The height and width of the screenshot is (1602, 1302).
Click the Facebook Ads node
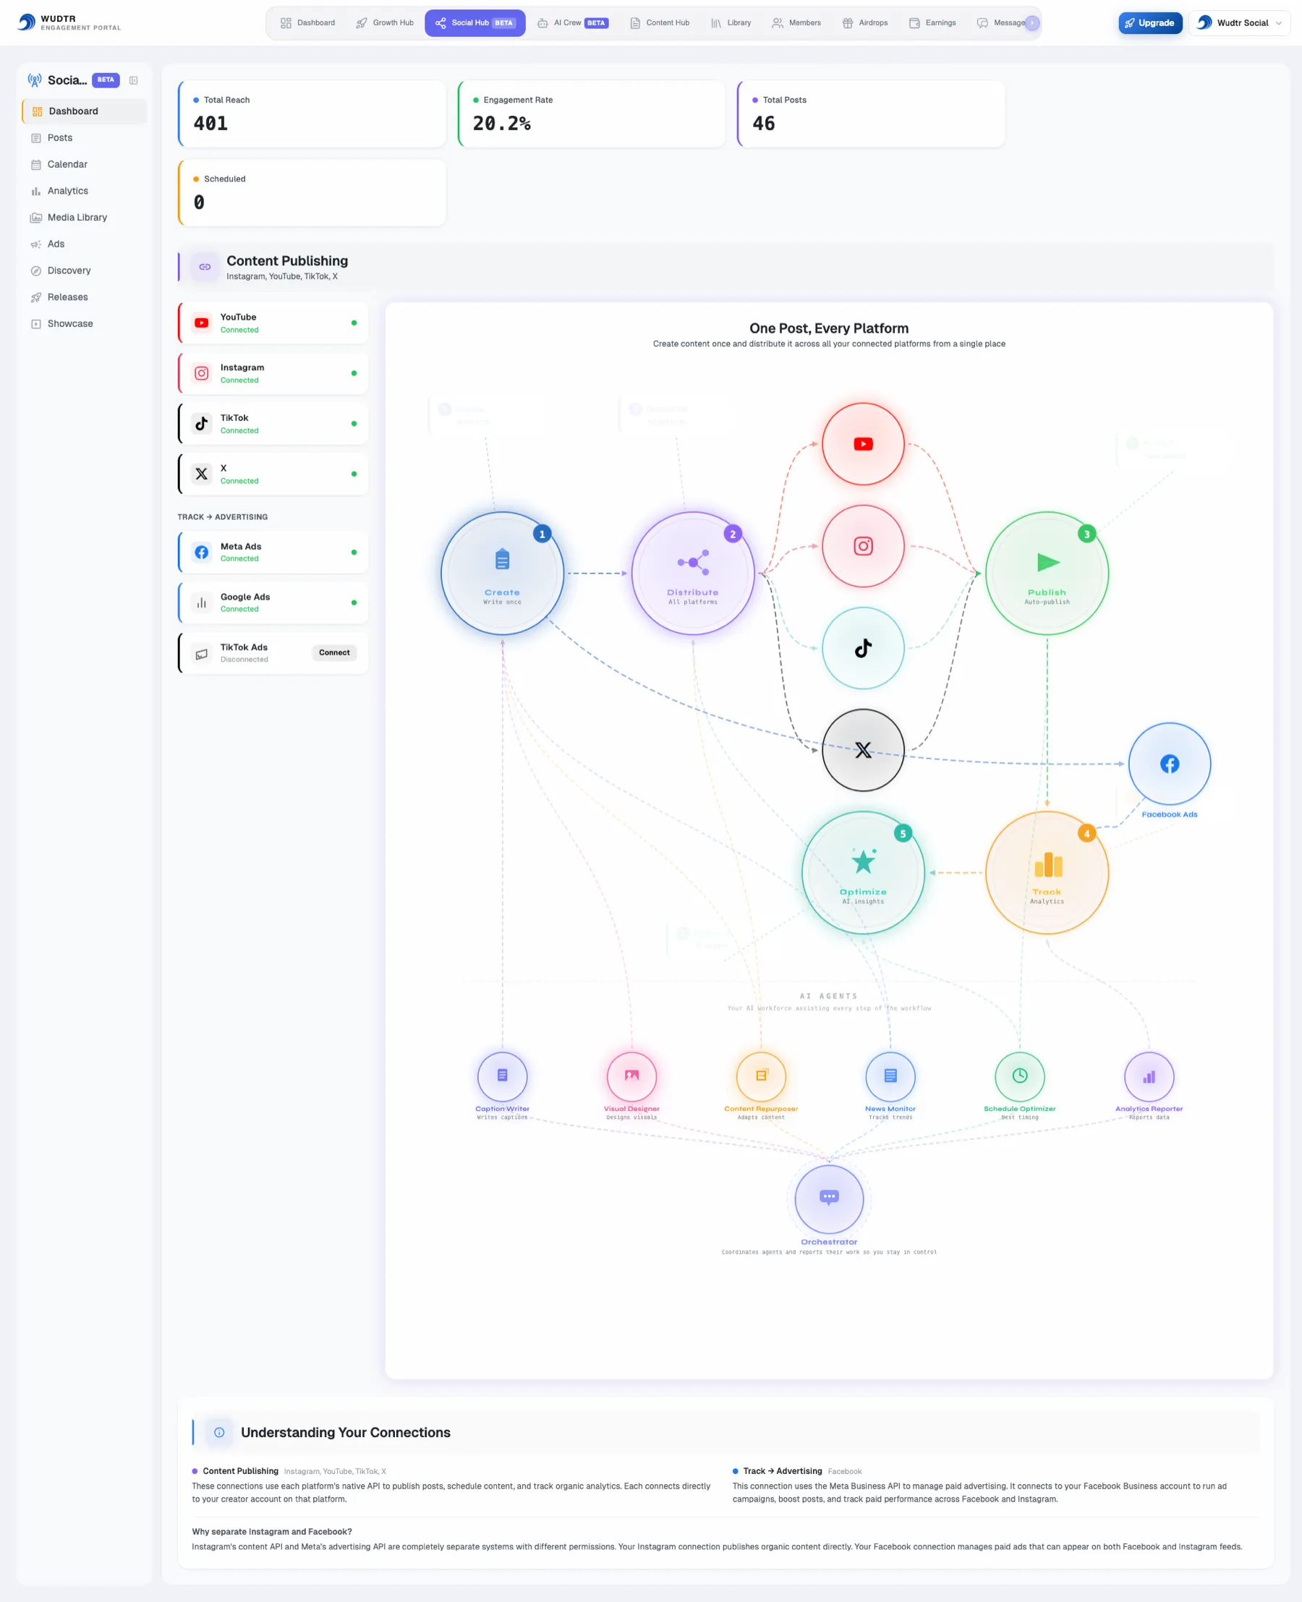1170,764
